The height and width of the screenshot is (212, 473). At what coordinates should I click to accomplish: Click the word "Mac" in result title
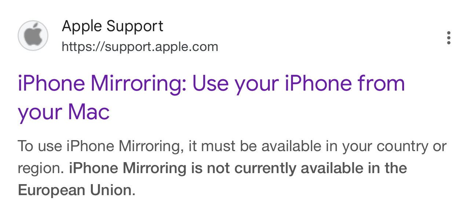point(89,112)
